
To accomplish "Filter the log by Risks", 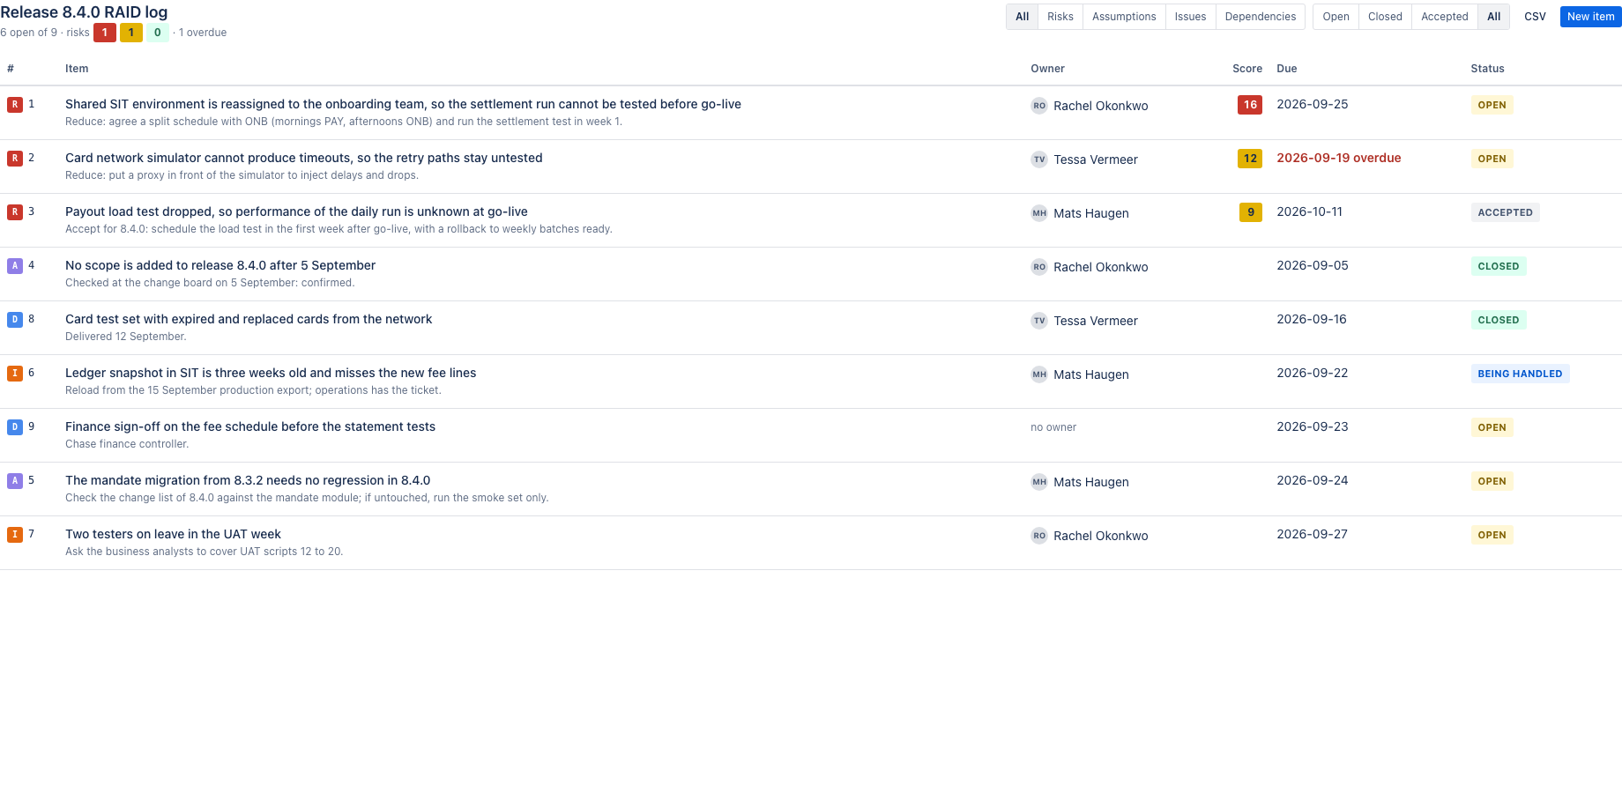I will coord(1060,17).
